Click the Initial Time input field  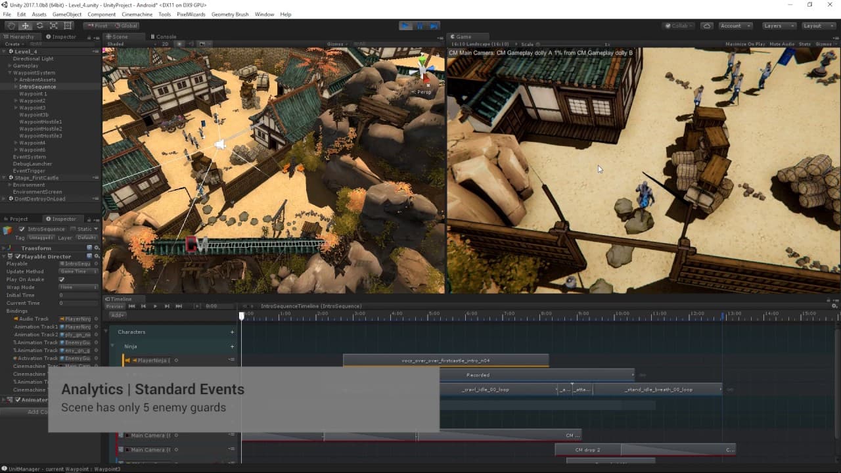click(x=79, y=295)
